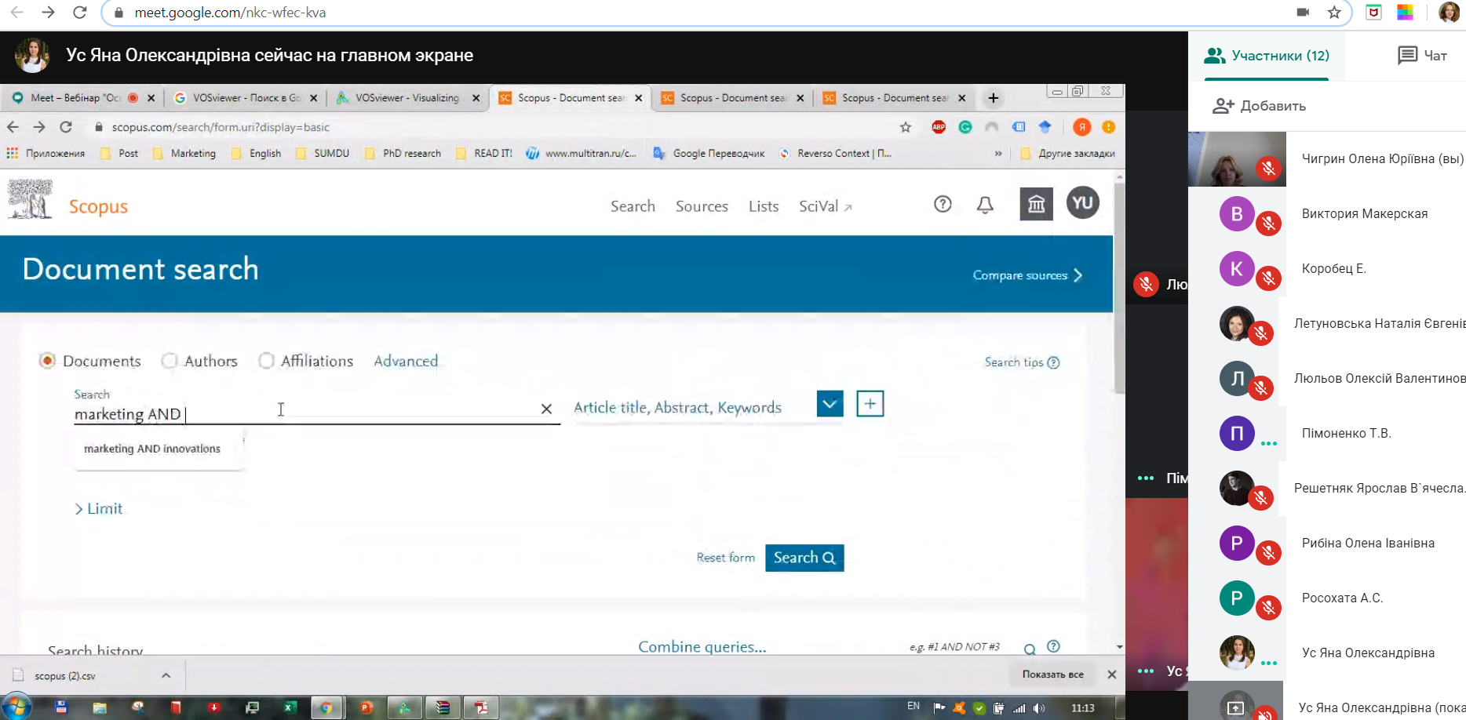
Task: Select the Affiliations radio button
Action: pos(266,361)
